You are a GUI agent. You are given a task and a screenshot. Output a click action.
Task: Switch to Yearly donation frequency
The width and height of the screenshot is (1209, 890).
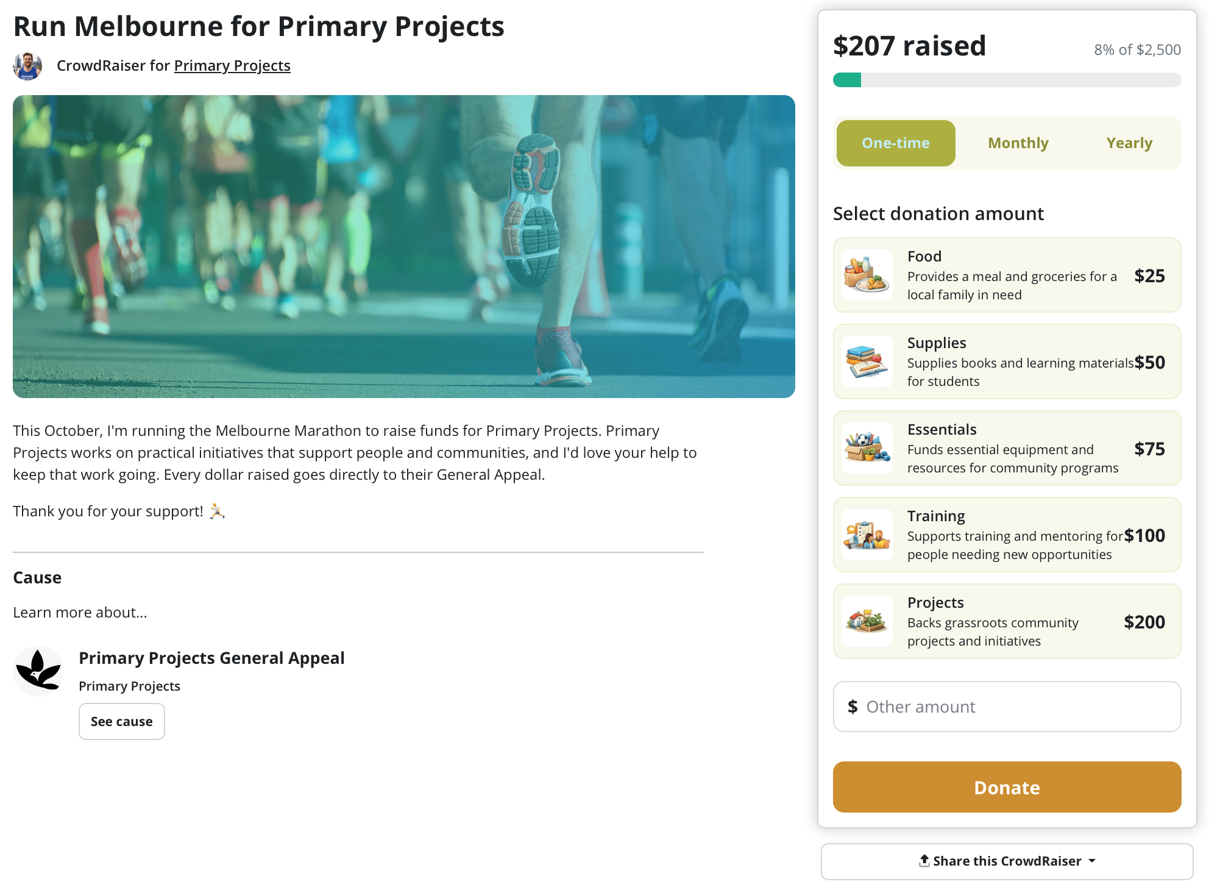pos(1129,143)
